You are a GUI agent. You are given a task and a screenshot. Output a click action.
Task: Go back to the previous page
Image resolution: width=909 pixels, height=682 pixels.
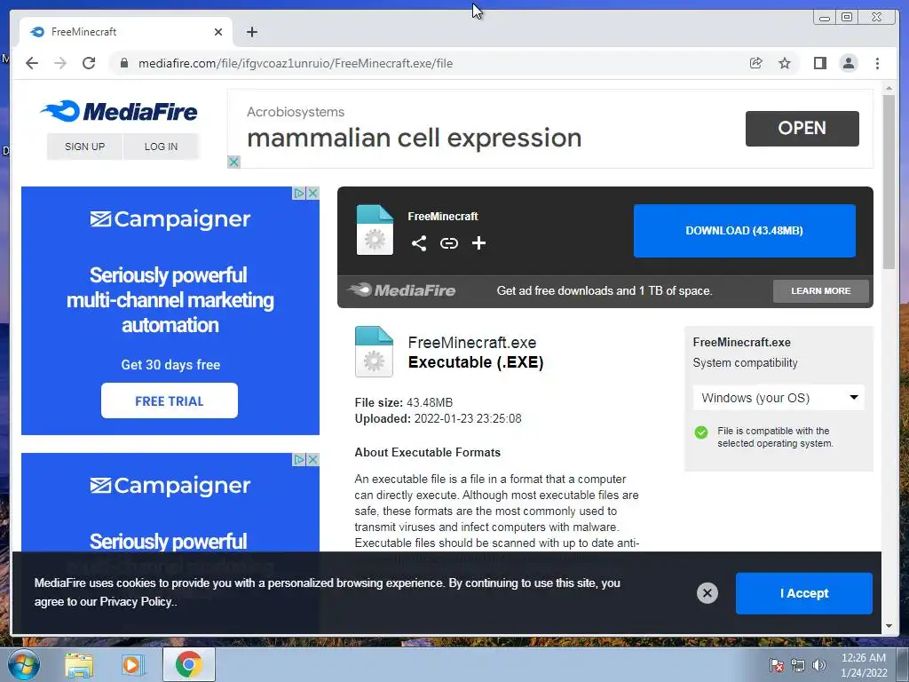(32, 63)
